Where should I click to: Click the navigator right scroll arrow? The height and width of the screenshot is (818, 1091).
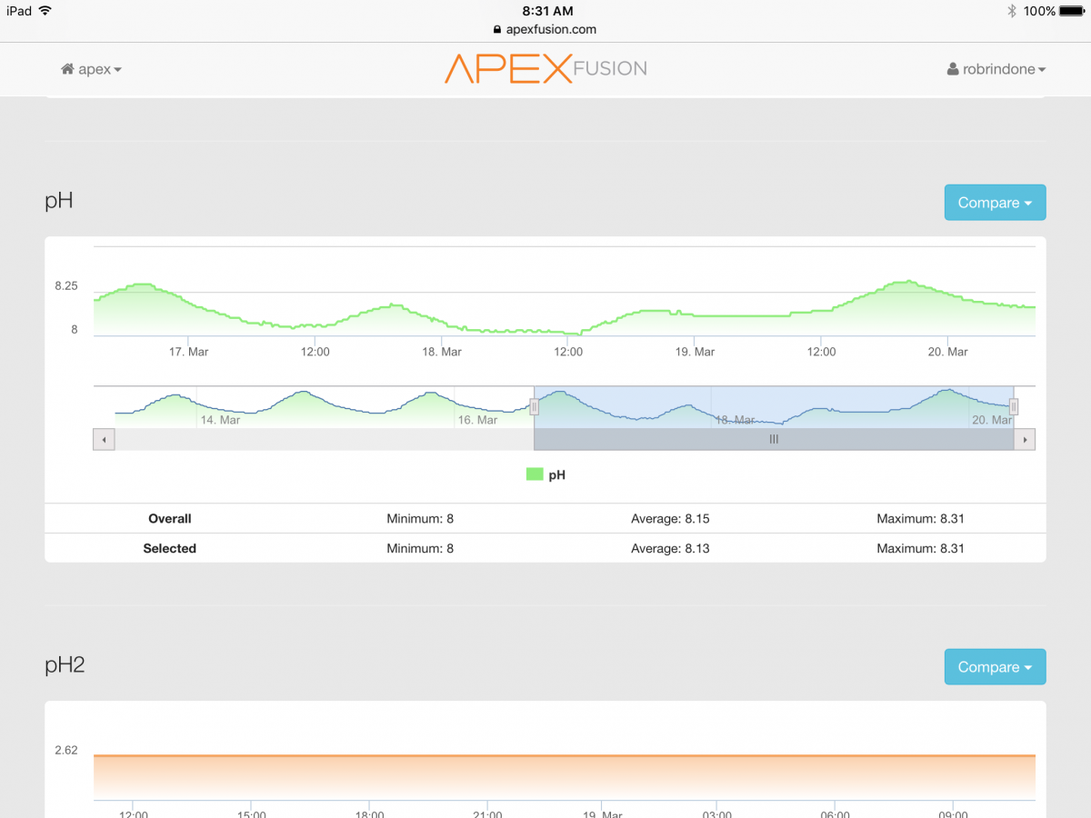click(x=1025, y=440)
